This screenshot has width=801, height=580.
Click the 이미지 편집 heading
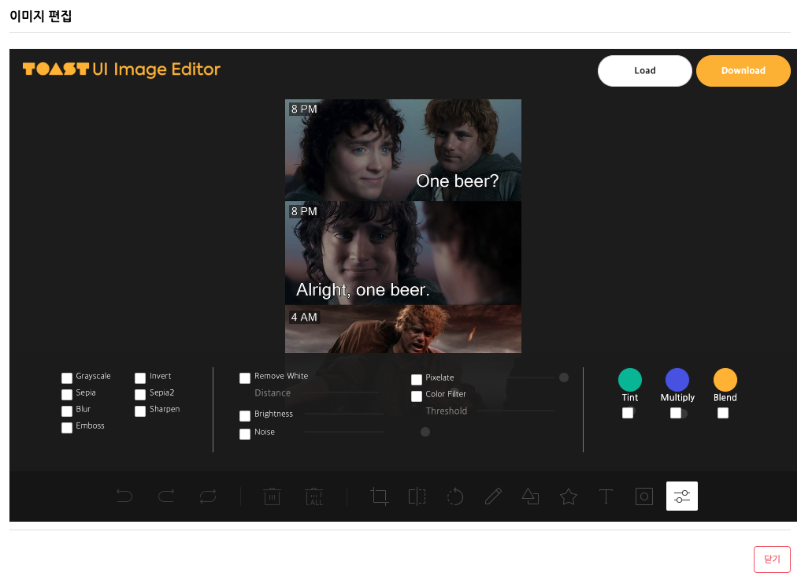coord(40,16)
